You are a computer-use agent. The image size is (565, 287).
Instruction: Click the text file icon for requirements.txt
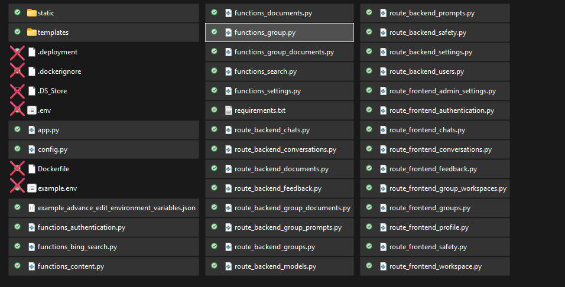click(x=228, y=110)
